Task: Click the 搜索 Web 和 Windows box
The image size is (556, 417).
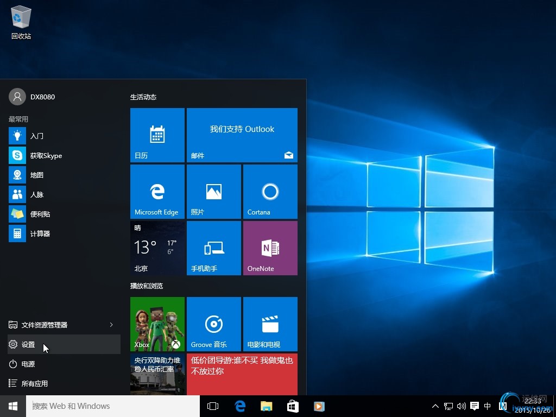Action: point(113,406)
